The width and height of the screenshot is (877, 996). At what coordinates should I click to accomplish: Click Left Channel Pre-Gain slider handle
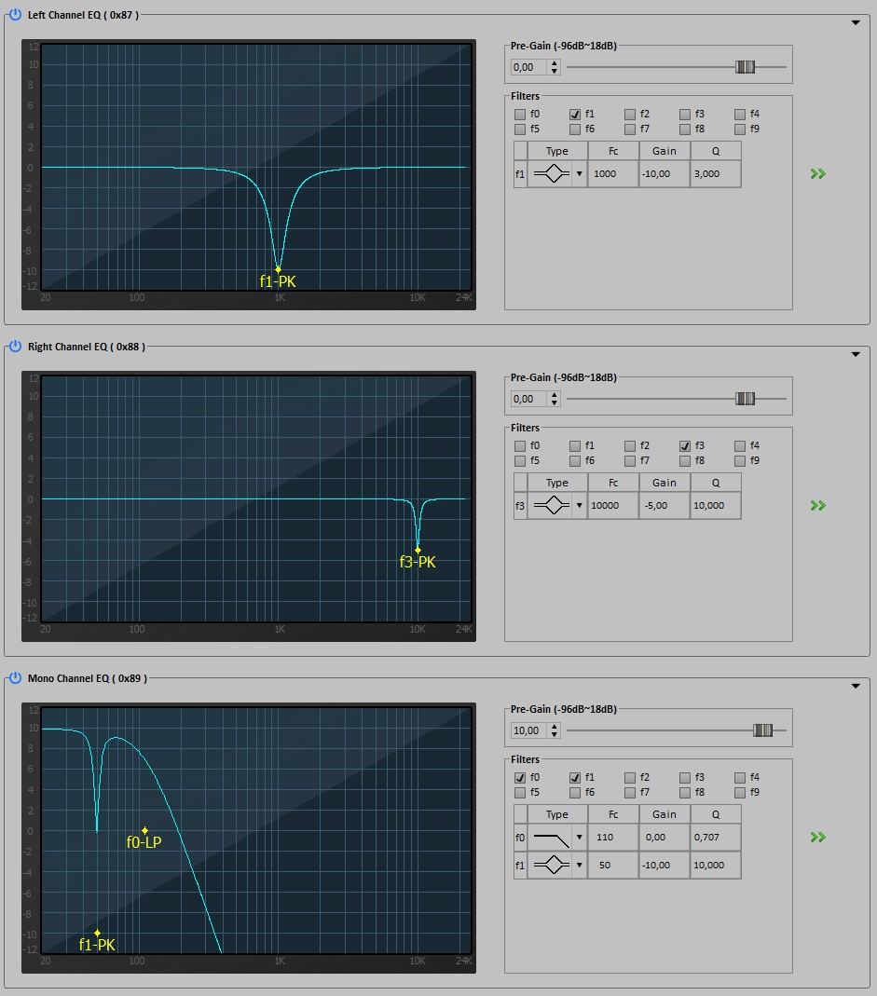coord(745,67)
